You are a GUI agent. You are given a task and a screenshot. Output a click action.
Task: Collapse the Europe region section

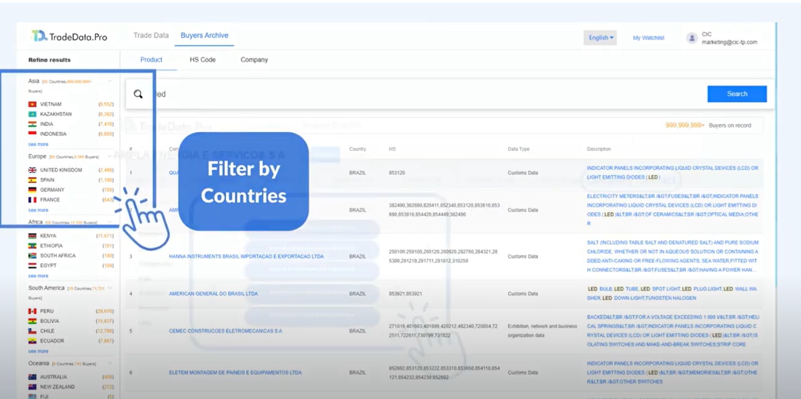[x=109, y=155]
